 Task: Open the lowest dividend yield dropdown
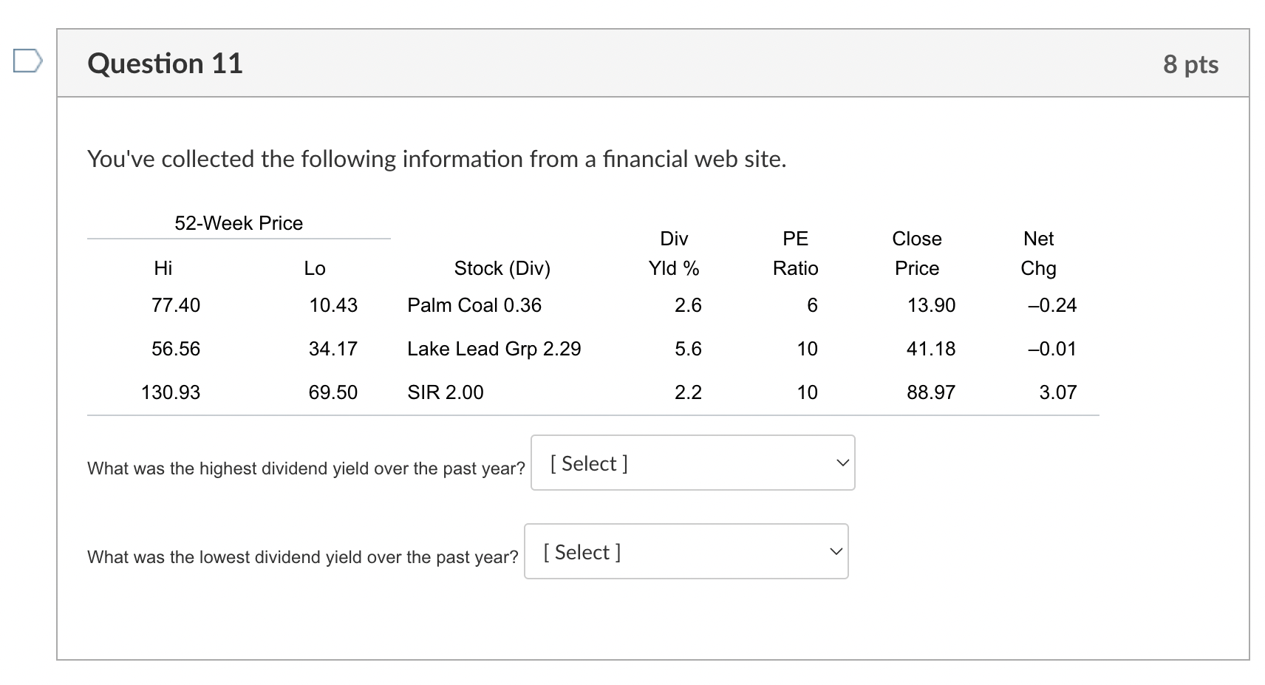click(x=686, y=552)
